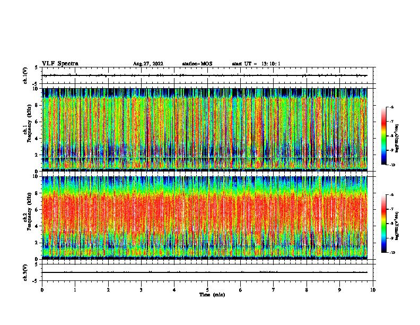Click the time axis tick label 7

click(274, 290)
